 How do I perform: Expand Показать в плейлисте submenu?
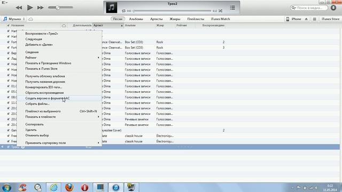(59, 117)
